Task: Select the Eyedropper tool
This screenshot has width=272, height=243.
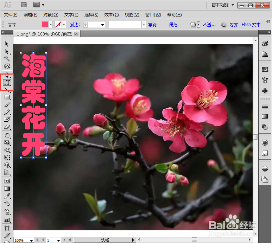Action: coord(7,196)
